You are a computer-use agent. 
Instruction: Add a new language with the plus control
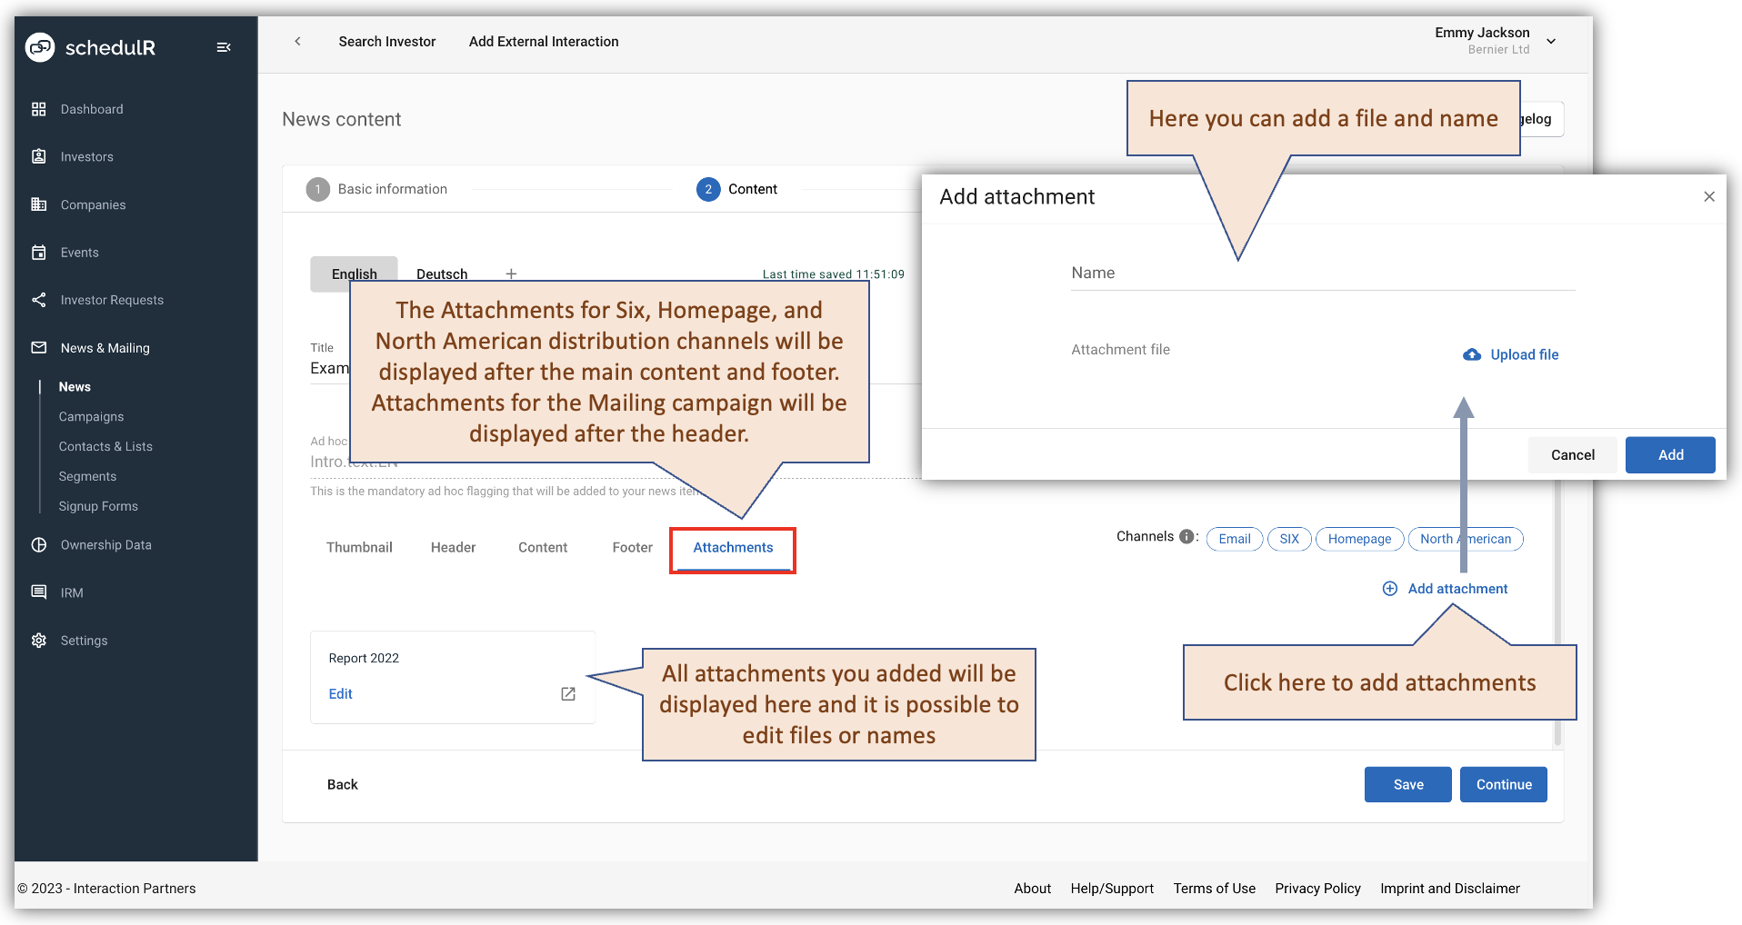511,274
